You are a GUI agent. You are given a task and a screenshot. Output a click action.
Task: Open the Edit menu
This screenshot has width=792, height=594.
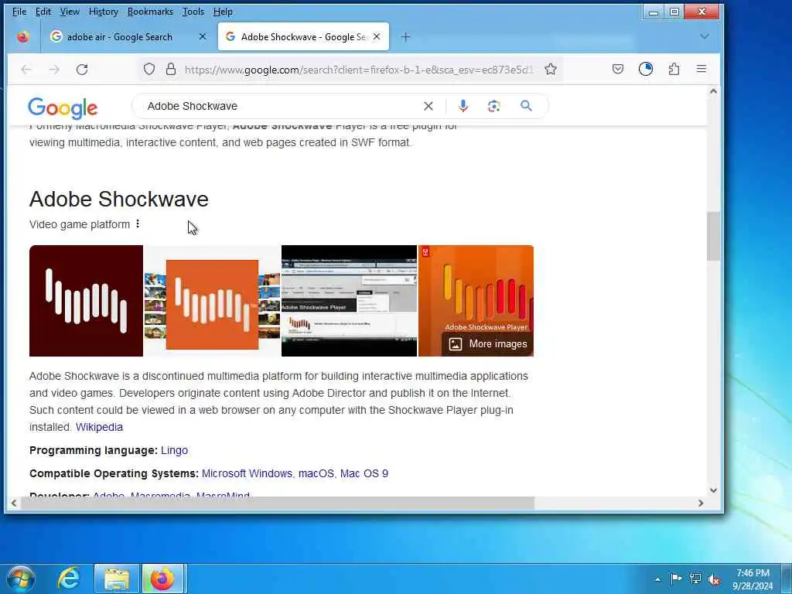pyautogui.click(x=43, y=11)
